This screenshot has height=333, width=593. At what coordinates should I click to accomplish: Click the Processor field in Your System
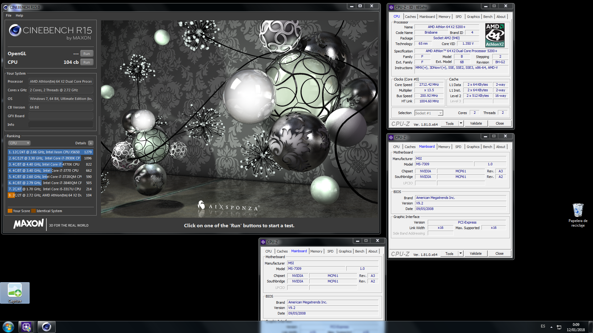pyautogui.click(x=61, y=81)
